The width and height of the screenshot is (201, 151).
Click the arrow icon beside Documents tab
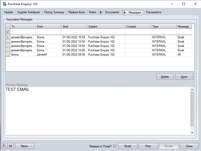click(101, 12)
